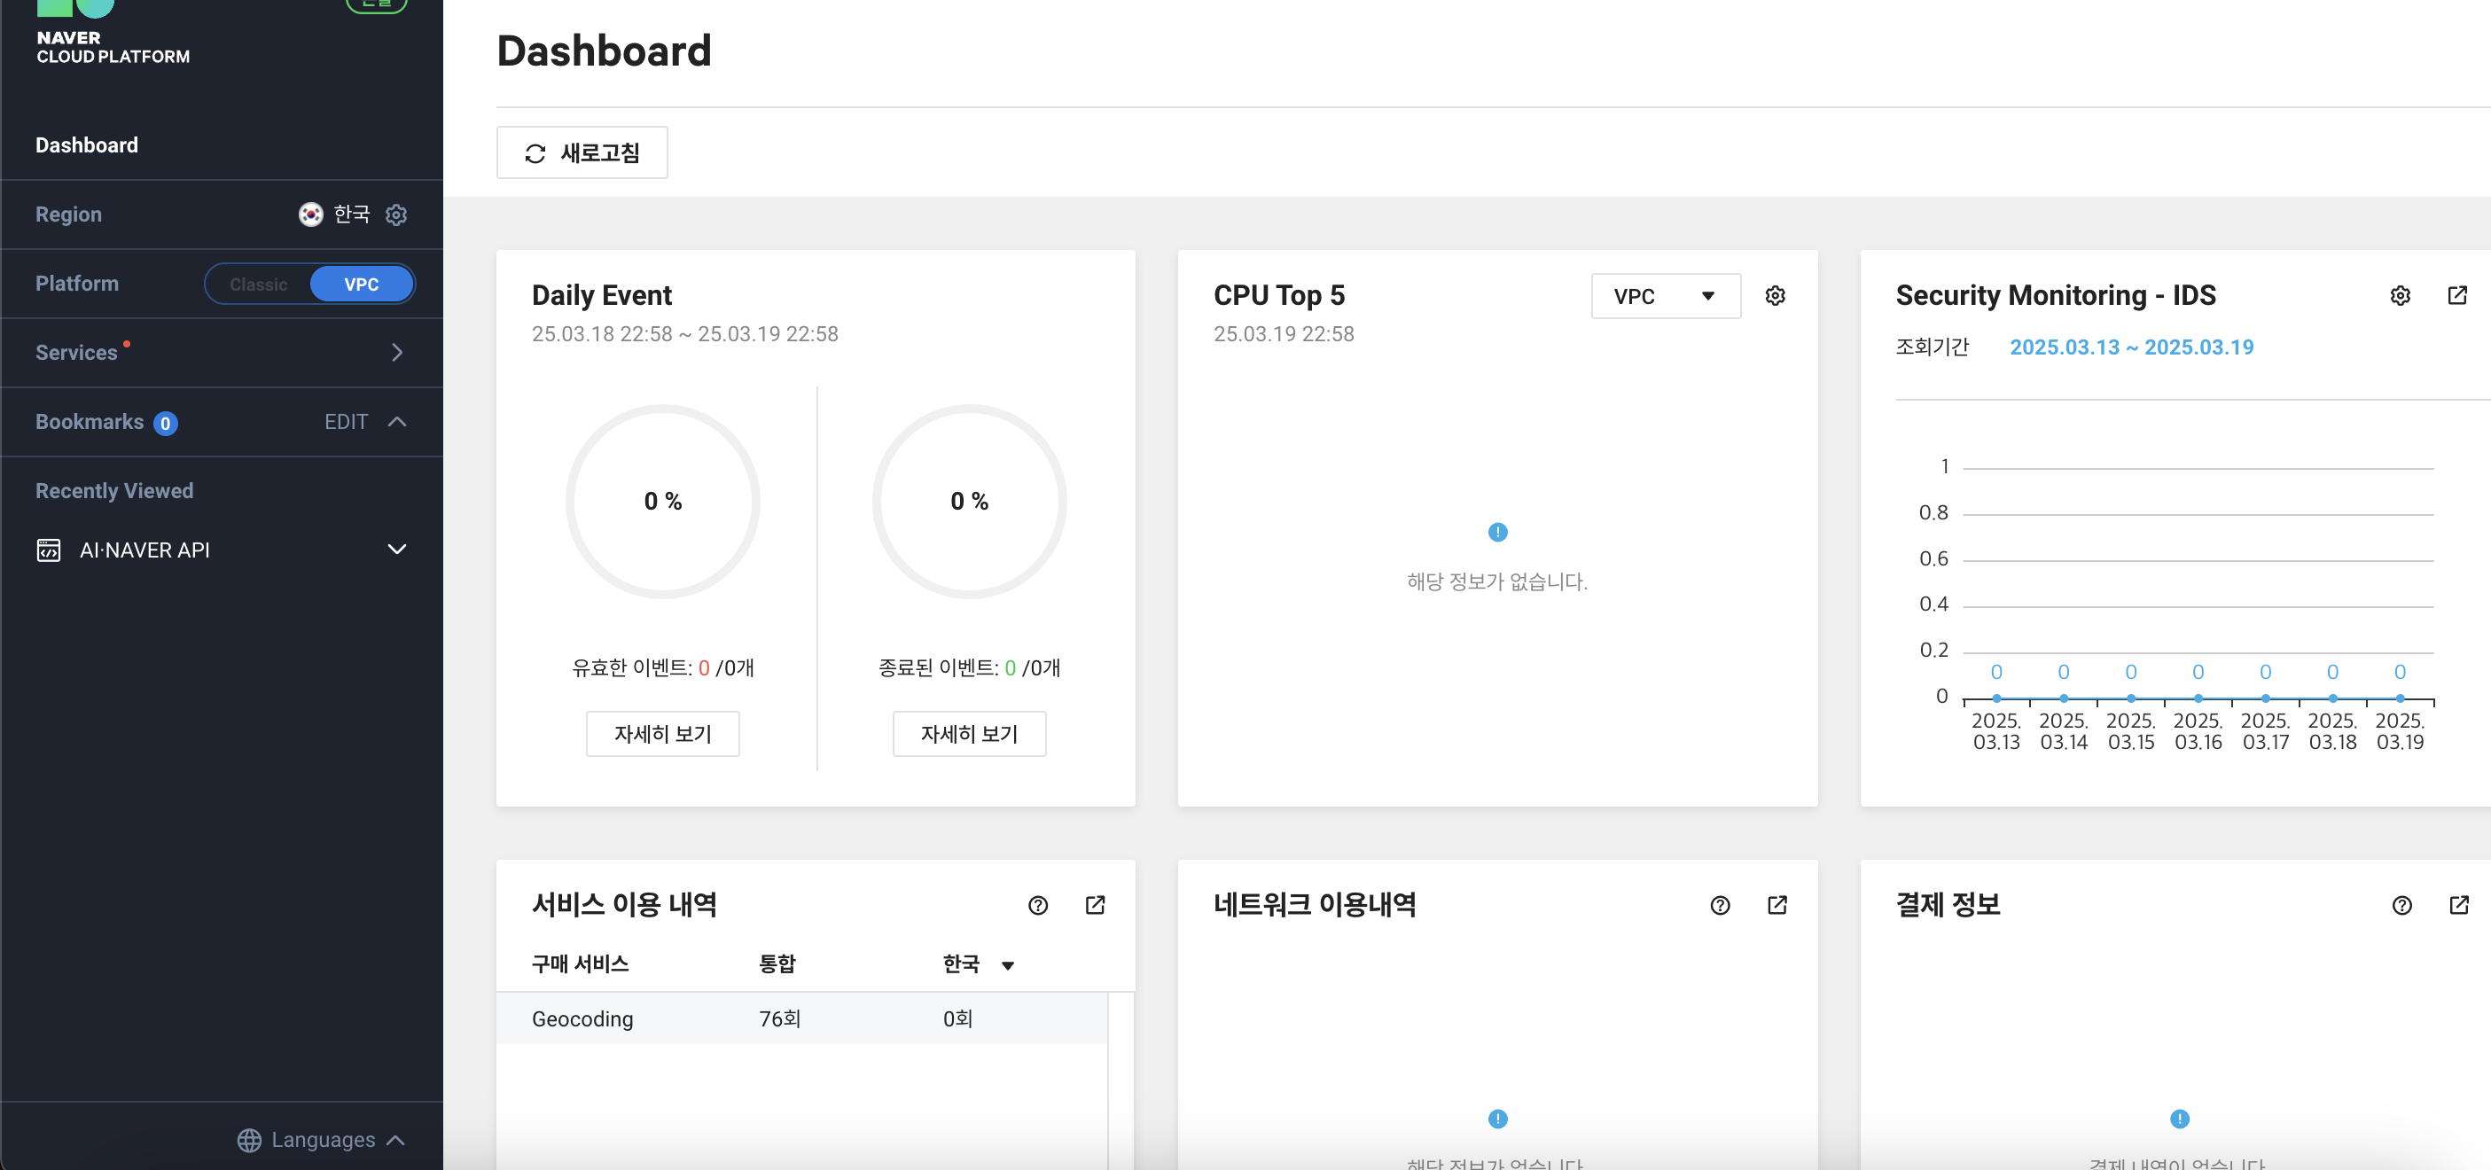This screenshot has height=1170, width=2491.
Task: Click the Bookmarks count badge
Action: point(166,424)
